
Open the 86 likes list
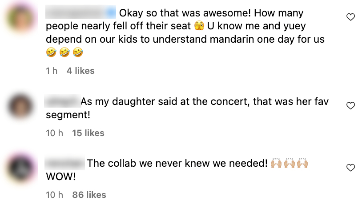89,195
